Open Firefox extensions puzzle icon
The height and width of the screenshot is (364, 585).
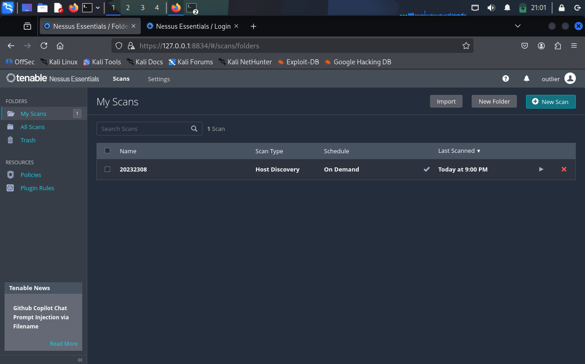coord(558,46)
